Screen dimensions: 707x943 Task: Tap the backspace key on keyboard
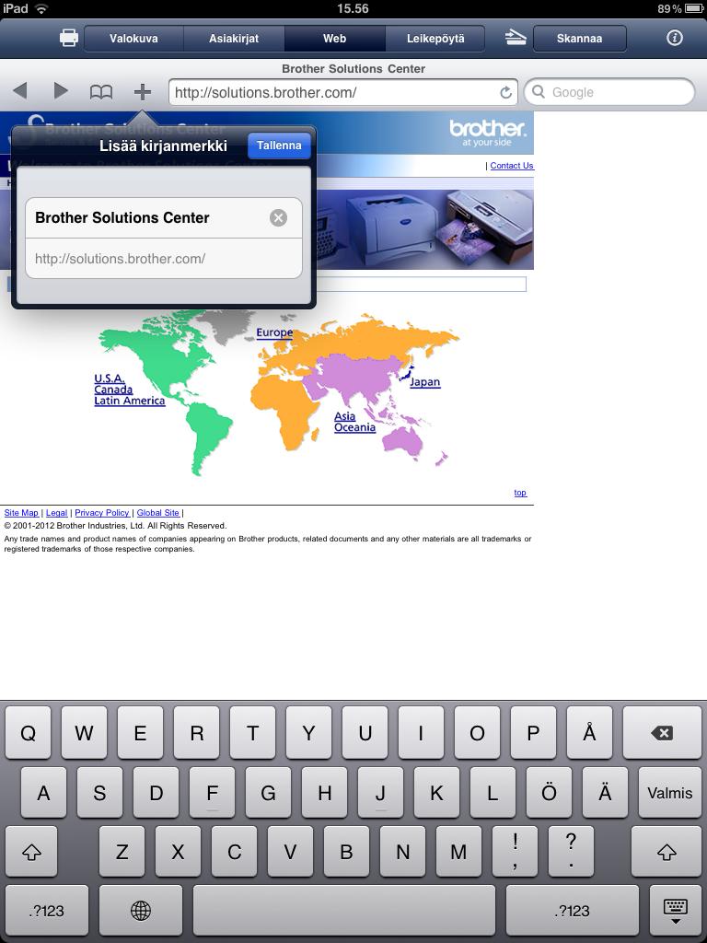[x=662, y=732]
